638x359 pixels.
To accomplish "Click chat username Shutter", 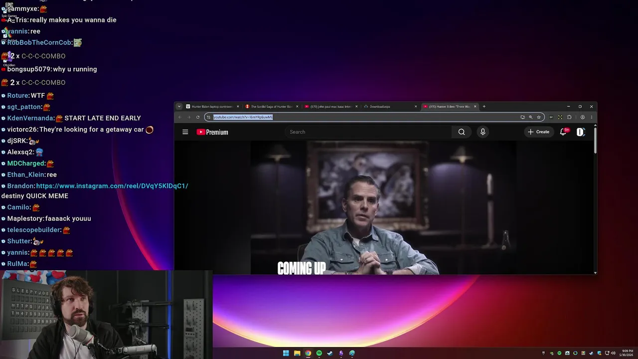I will click(x=18, y=241).
